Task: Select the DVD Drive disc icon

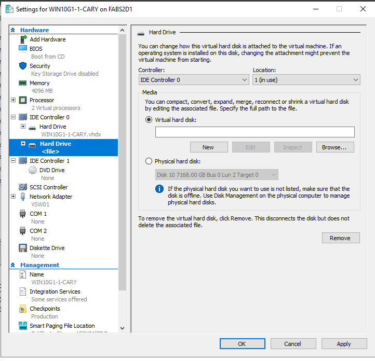Action: tap(33, 170)
